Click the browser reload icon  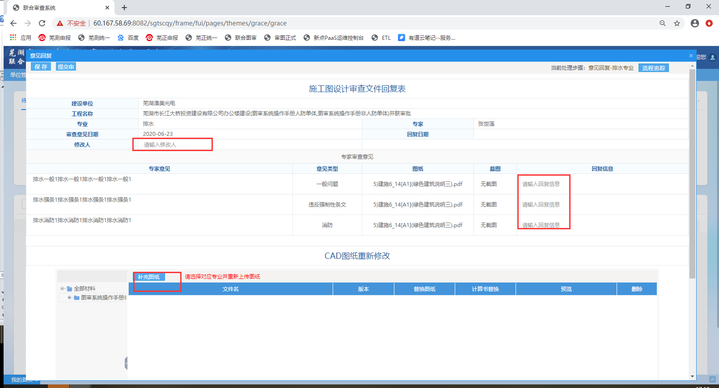(x=42, y=23)
